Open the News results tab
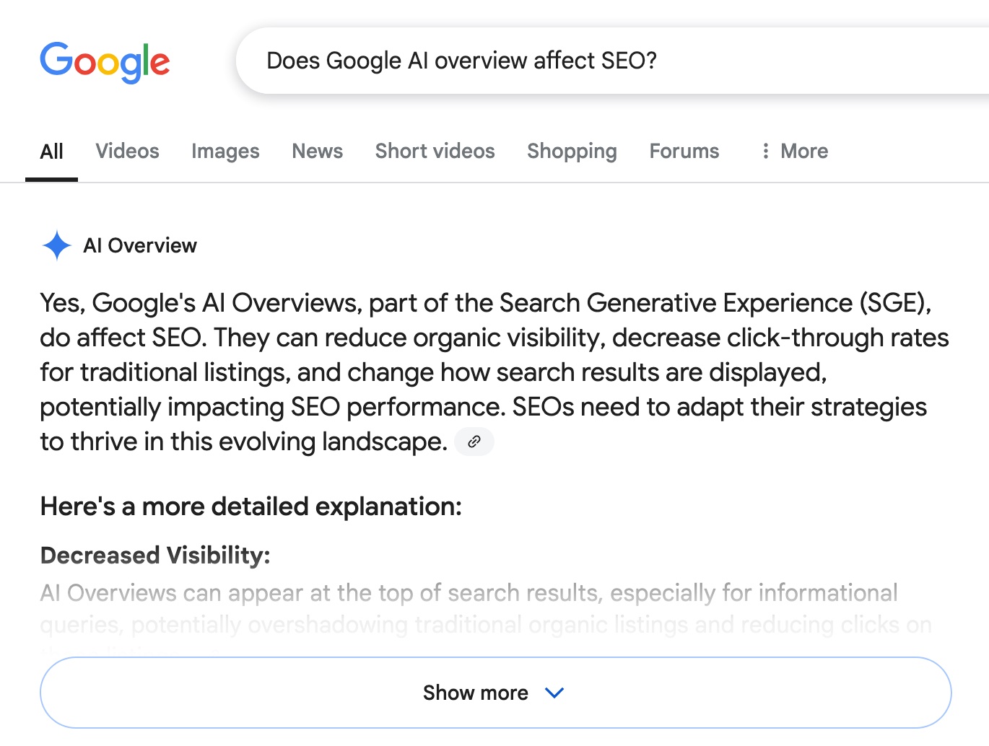Screen dimensions: 989x746 tap(318, 151)
